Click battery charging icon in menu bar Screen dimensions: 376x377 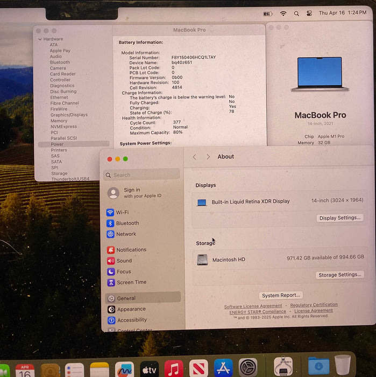coord(268,14)
